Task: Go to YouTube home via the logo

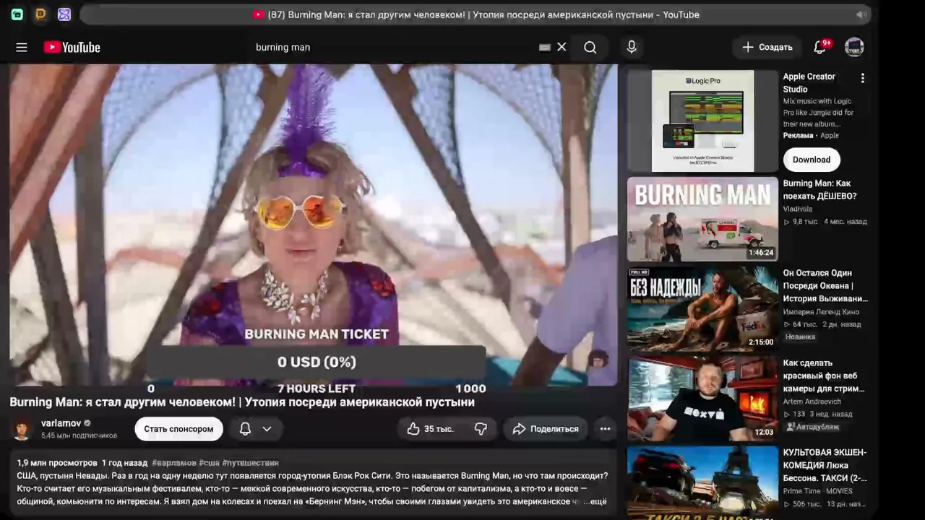Action: click(x=72, y=47)
